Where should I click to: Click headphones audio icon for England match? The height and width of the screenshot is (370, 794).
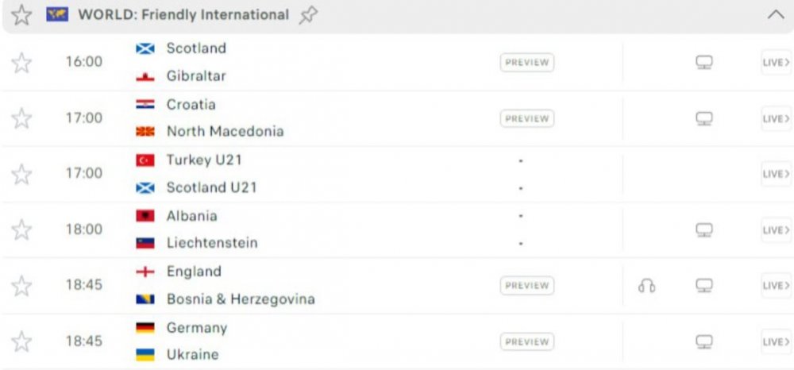point(646,285)
